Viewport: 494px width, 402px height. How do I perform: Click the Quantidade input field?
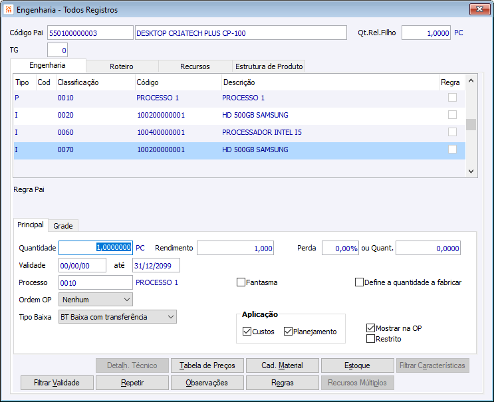coord(96,248)
